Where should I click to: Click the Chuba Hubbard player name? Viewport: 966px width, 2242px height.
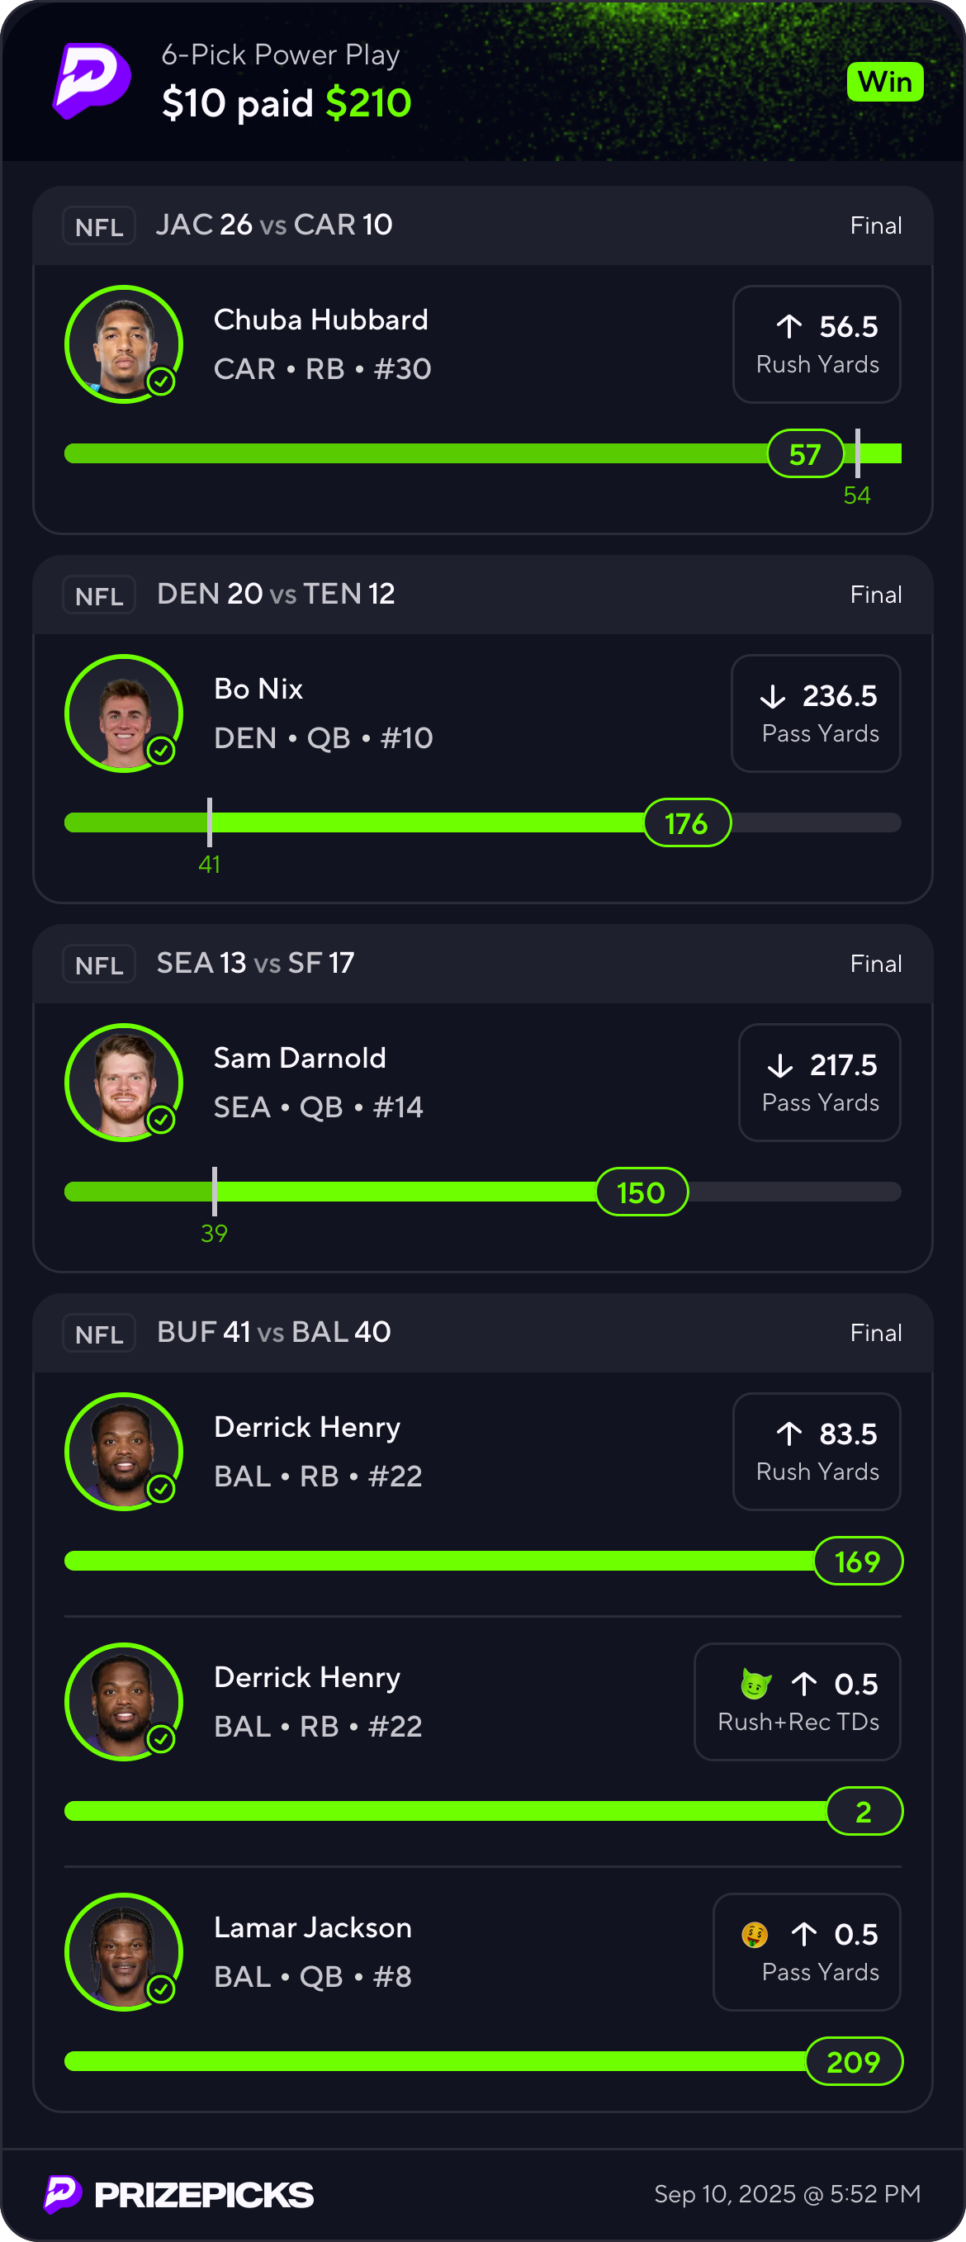tap(321, 320)
